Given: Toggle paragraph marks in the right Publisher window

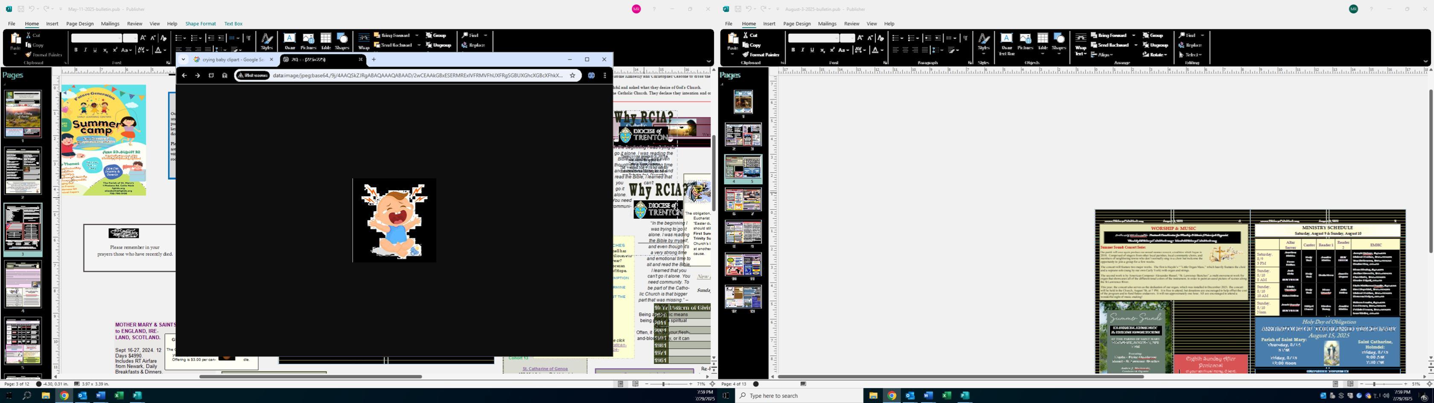Looking at the screenshot, I should click(965, 38).
